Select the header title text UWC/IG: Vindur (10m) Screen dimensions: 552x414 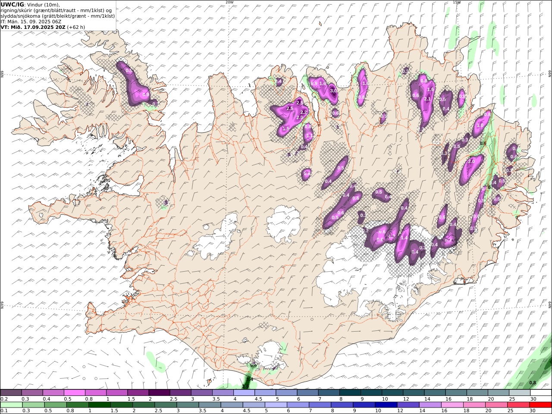click(x=31, y=4)
